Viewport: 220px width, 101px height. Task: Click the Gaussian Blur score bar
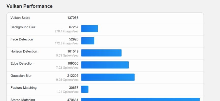tap(108, 77)
